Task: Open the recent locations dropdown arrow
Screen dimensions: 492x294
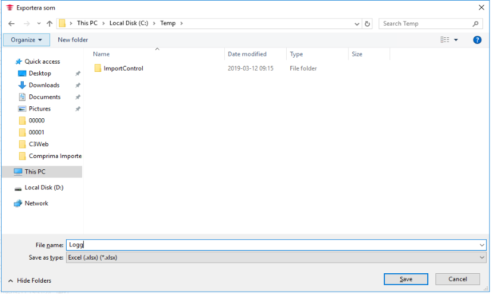Action: click(x=39, y=24)
